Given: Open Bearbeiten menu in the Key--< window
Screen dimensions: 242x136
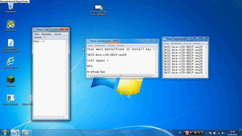Looking at the screenshot, I should pyautogui.click(x=47, y=34).
